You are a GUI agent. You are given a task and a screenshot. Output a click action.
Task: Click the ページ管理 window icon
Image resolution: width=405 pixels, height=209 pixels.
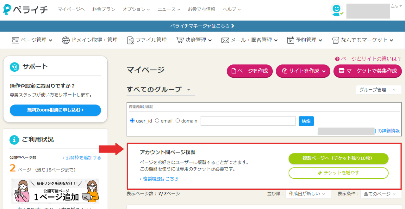pyautogui.click(x=16, y=40)
